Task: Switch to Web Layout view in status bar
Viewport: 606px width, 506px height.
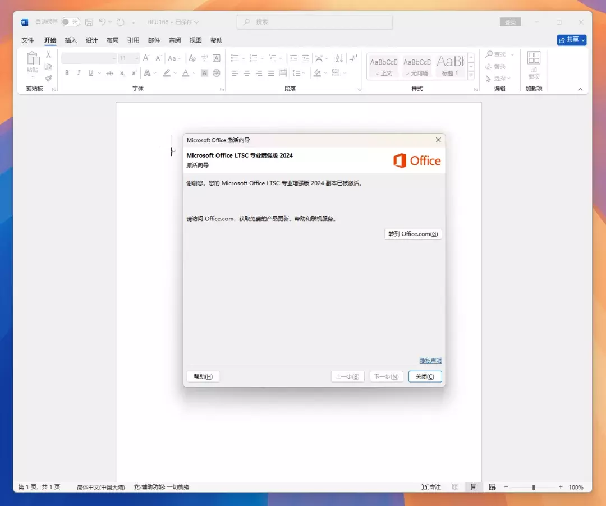Action: pos(492,487)
